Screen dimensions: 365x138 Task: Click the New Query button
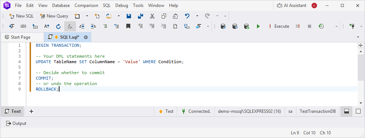[x=54, y=16]
